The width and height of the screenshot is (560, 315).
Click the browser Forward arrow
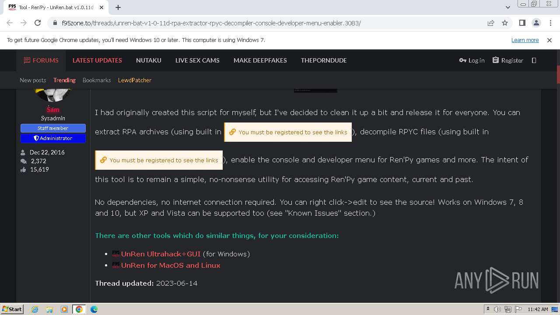(x=24, y=23)
